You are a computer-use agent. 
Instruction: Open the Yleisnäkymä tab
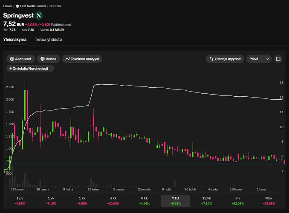(15, 40)
